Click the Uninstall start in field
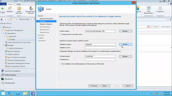The image size is (172, 96). 100,59
